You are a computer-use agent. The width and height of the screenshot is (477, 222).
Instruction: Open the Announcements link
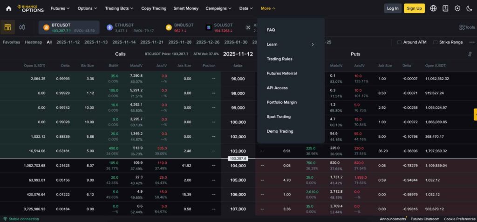pos(393,219)
